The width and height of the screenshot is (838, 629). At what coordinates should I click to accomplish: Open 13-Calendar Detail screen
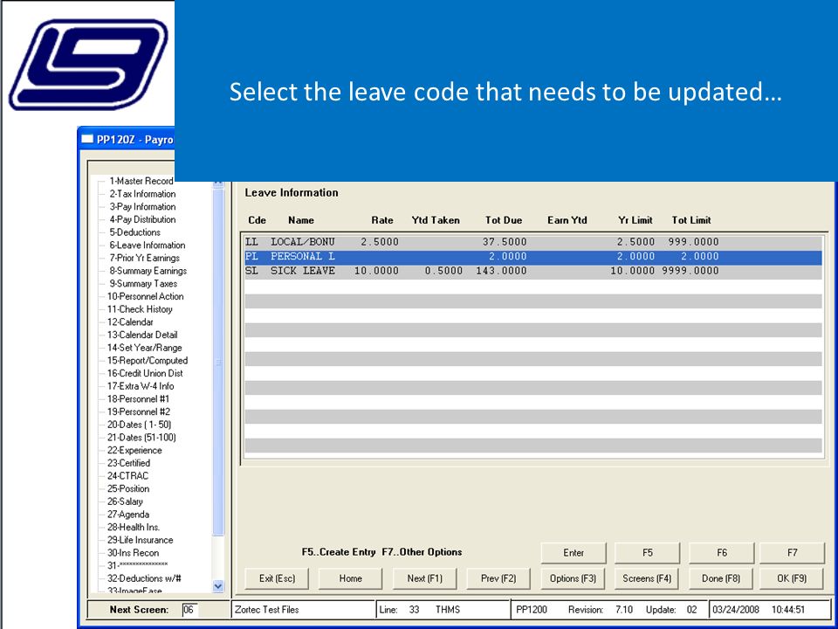point(142,335)
